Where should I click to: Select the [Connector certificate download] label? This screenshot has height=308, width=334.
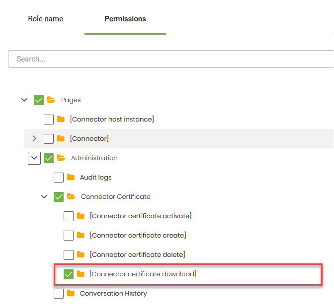143,274
